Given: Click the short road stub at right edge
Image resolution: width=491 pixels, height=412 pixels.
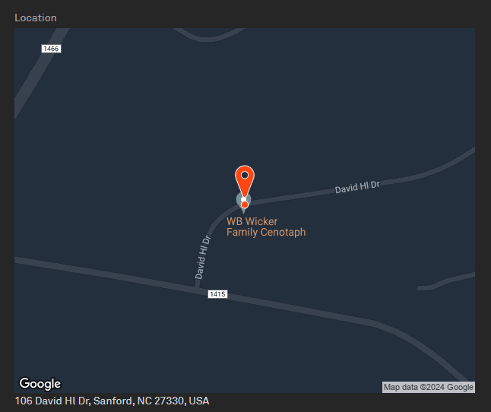Looking at the screenshot, I should 446,281.
